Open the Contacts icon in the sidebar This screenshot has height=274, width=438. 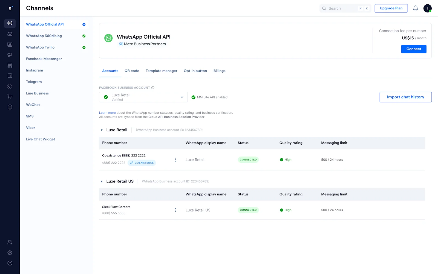pos(10,44)
